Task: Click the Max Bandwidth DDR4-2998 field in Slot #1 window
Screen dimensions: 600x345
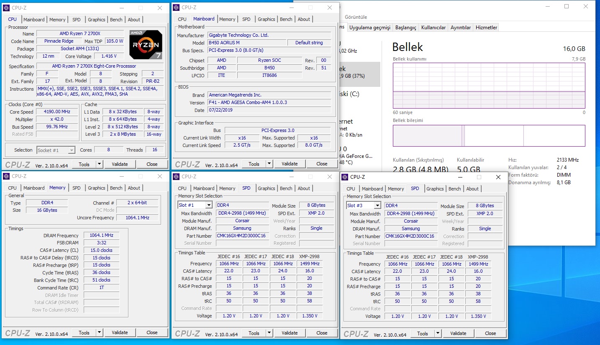Action: (242, 213)
